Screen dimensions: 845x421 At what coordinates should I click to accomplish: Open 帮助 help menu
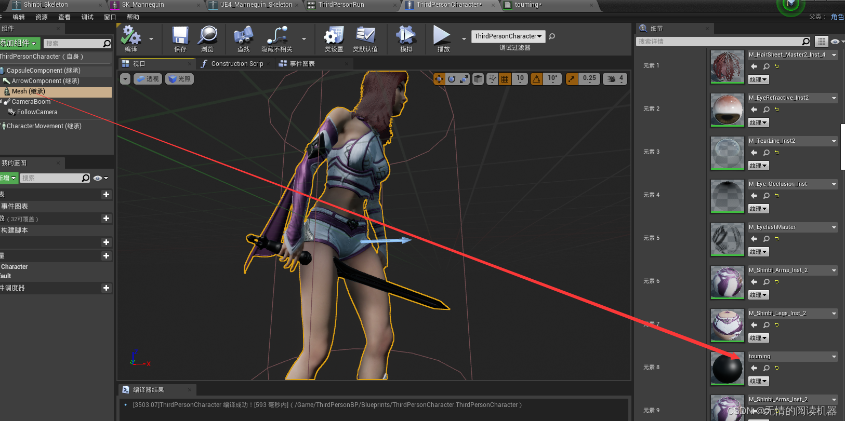133,17
